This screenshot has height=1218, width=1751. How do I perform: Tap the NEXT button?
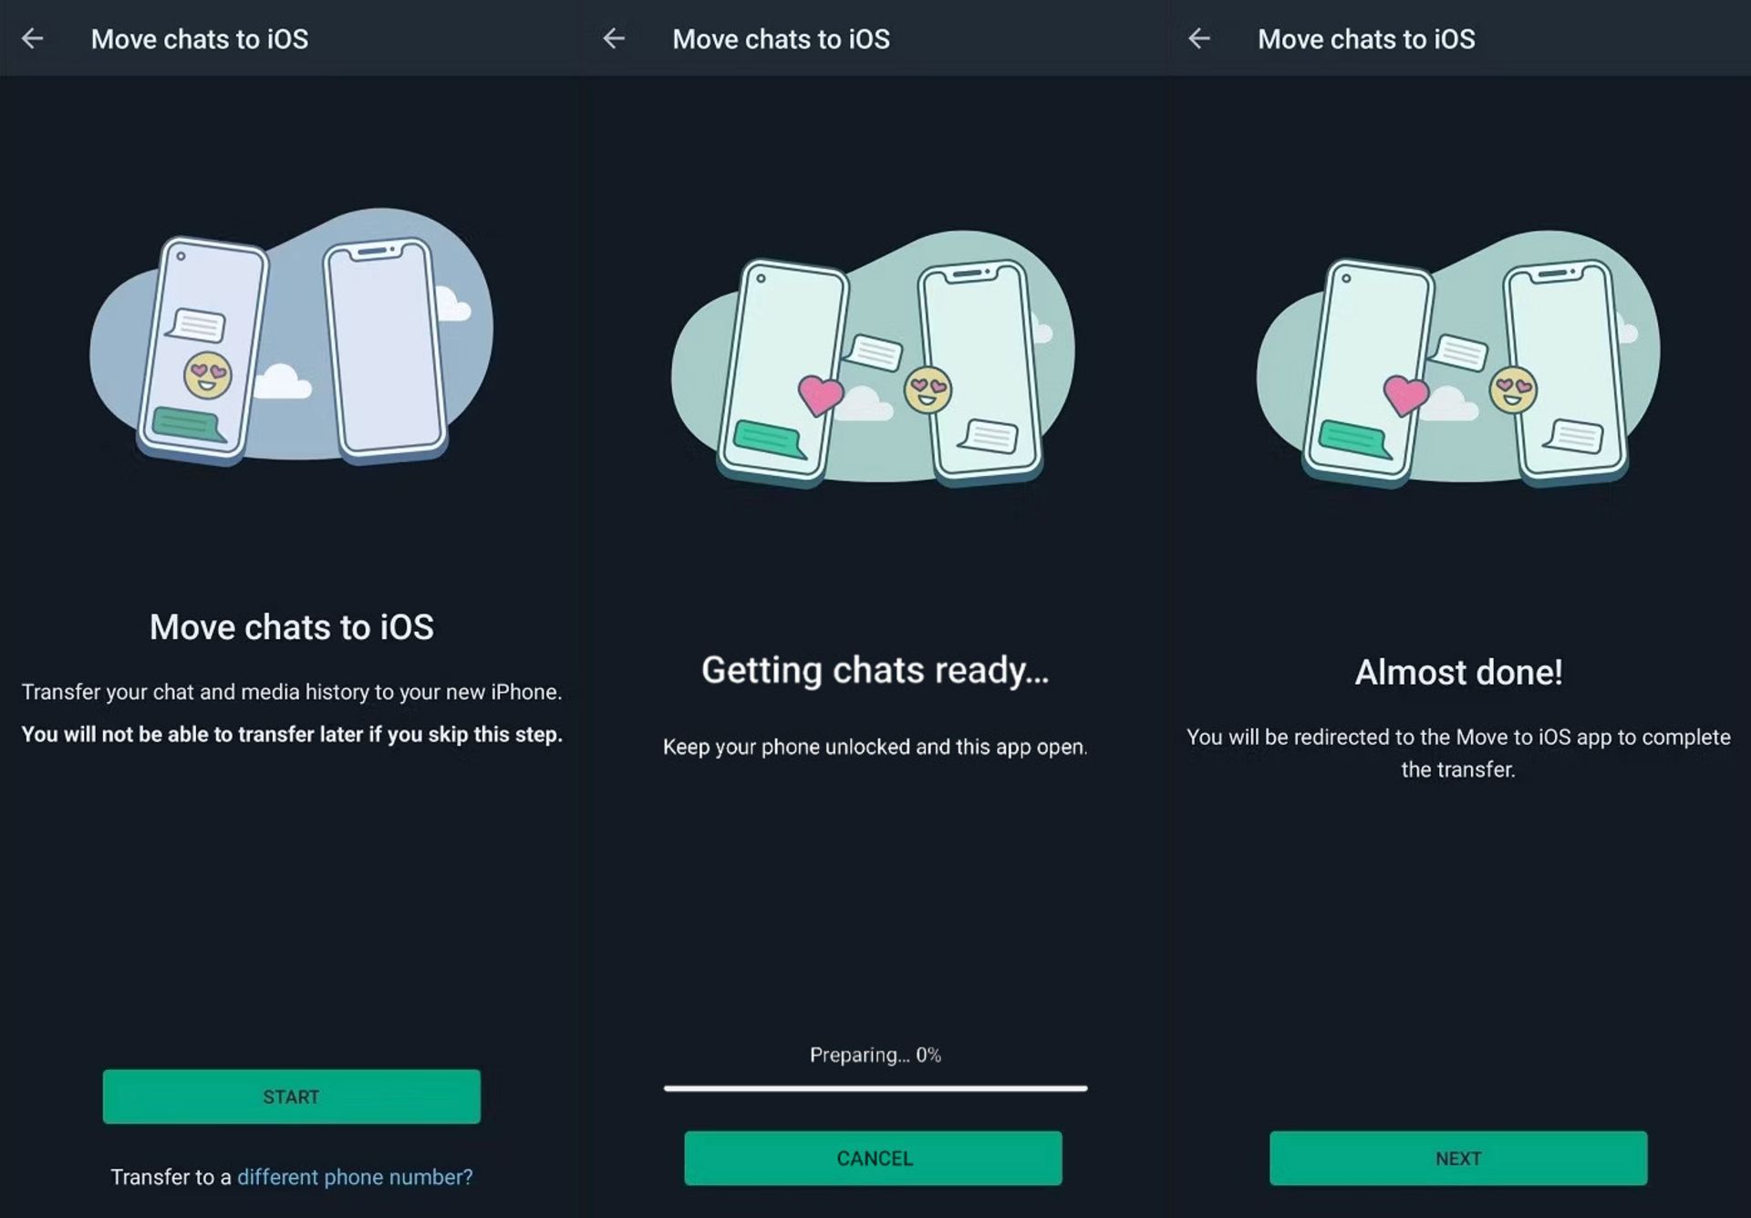pos(1458,1158)
